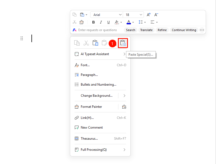Click the Paste icon in the mini toolbar
This screenshot has height=164, width=216.
82,15
